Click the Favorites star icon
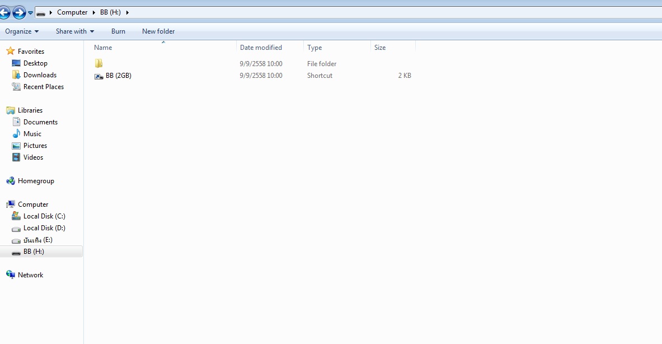Viewport: 662px width, 344px height. [x=11, y=51]
